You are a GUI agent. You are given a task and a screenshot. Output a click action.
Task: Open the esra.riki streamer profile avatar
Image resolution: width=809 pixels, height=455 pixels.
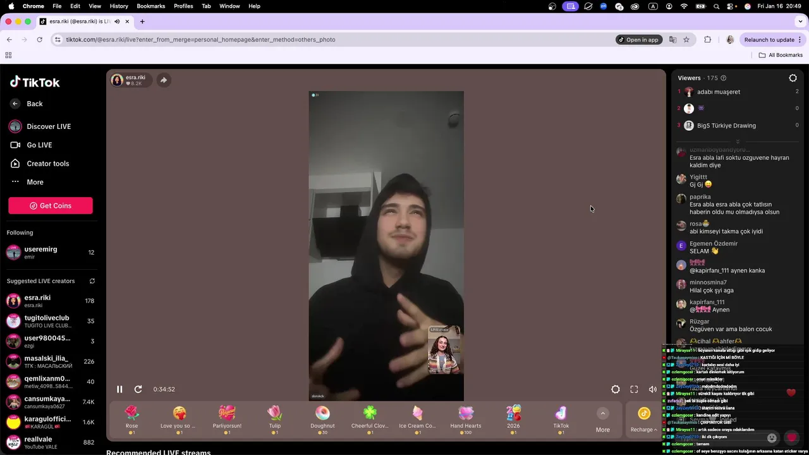[x=117, y=80]
